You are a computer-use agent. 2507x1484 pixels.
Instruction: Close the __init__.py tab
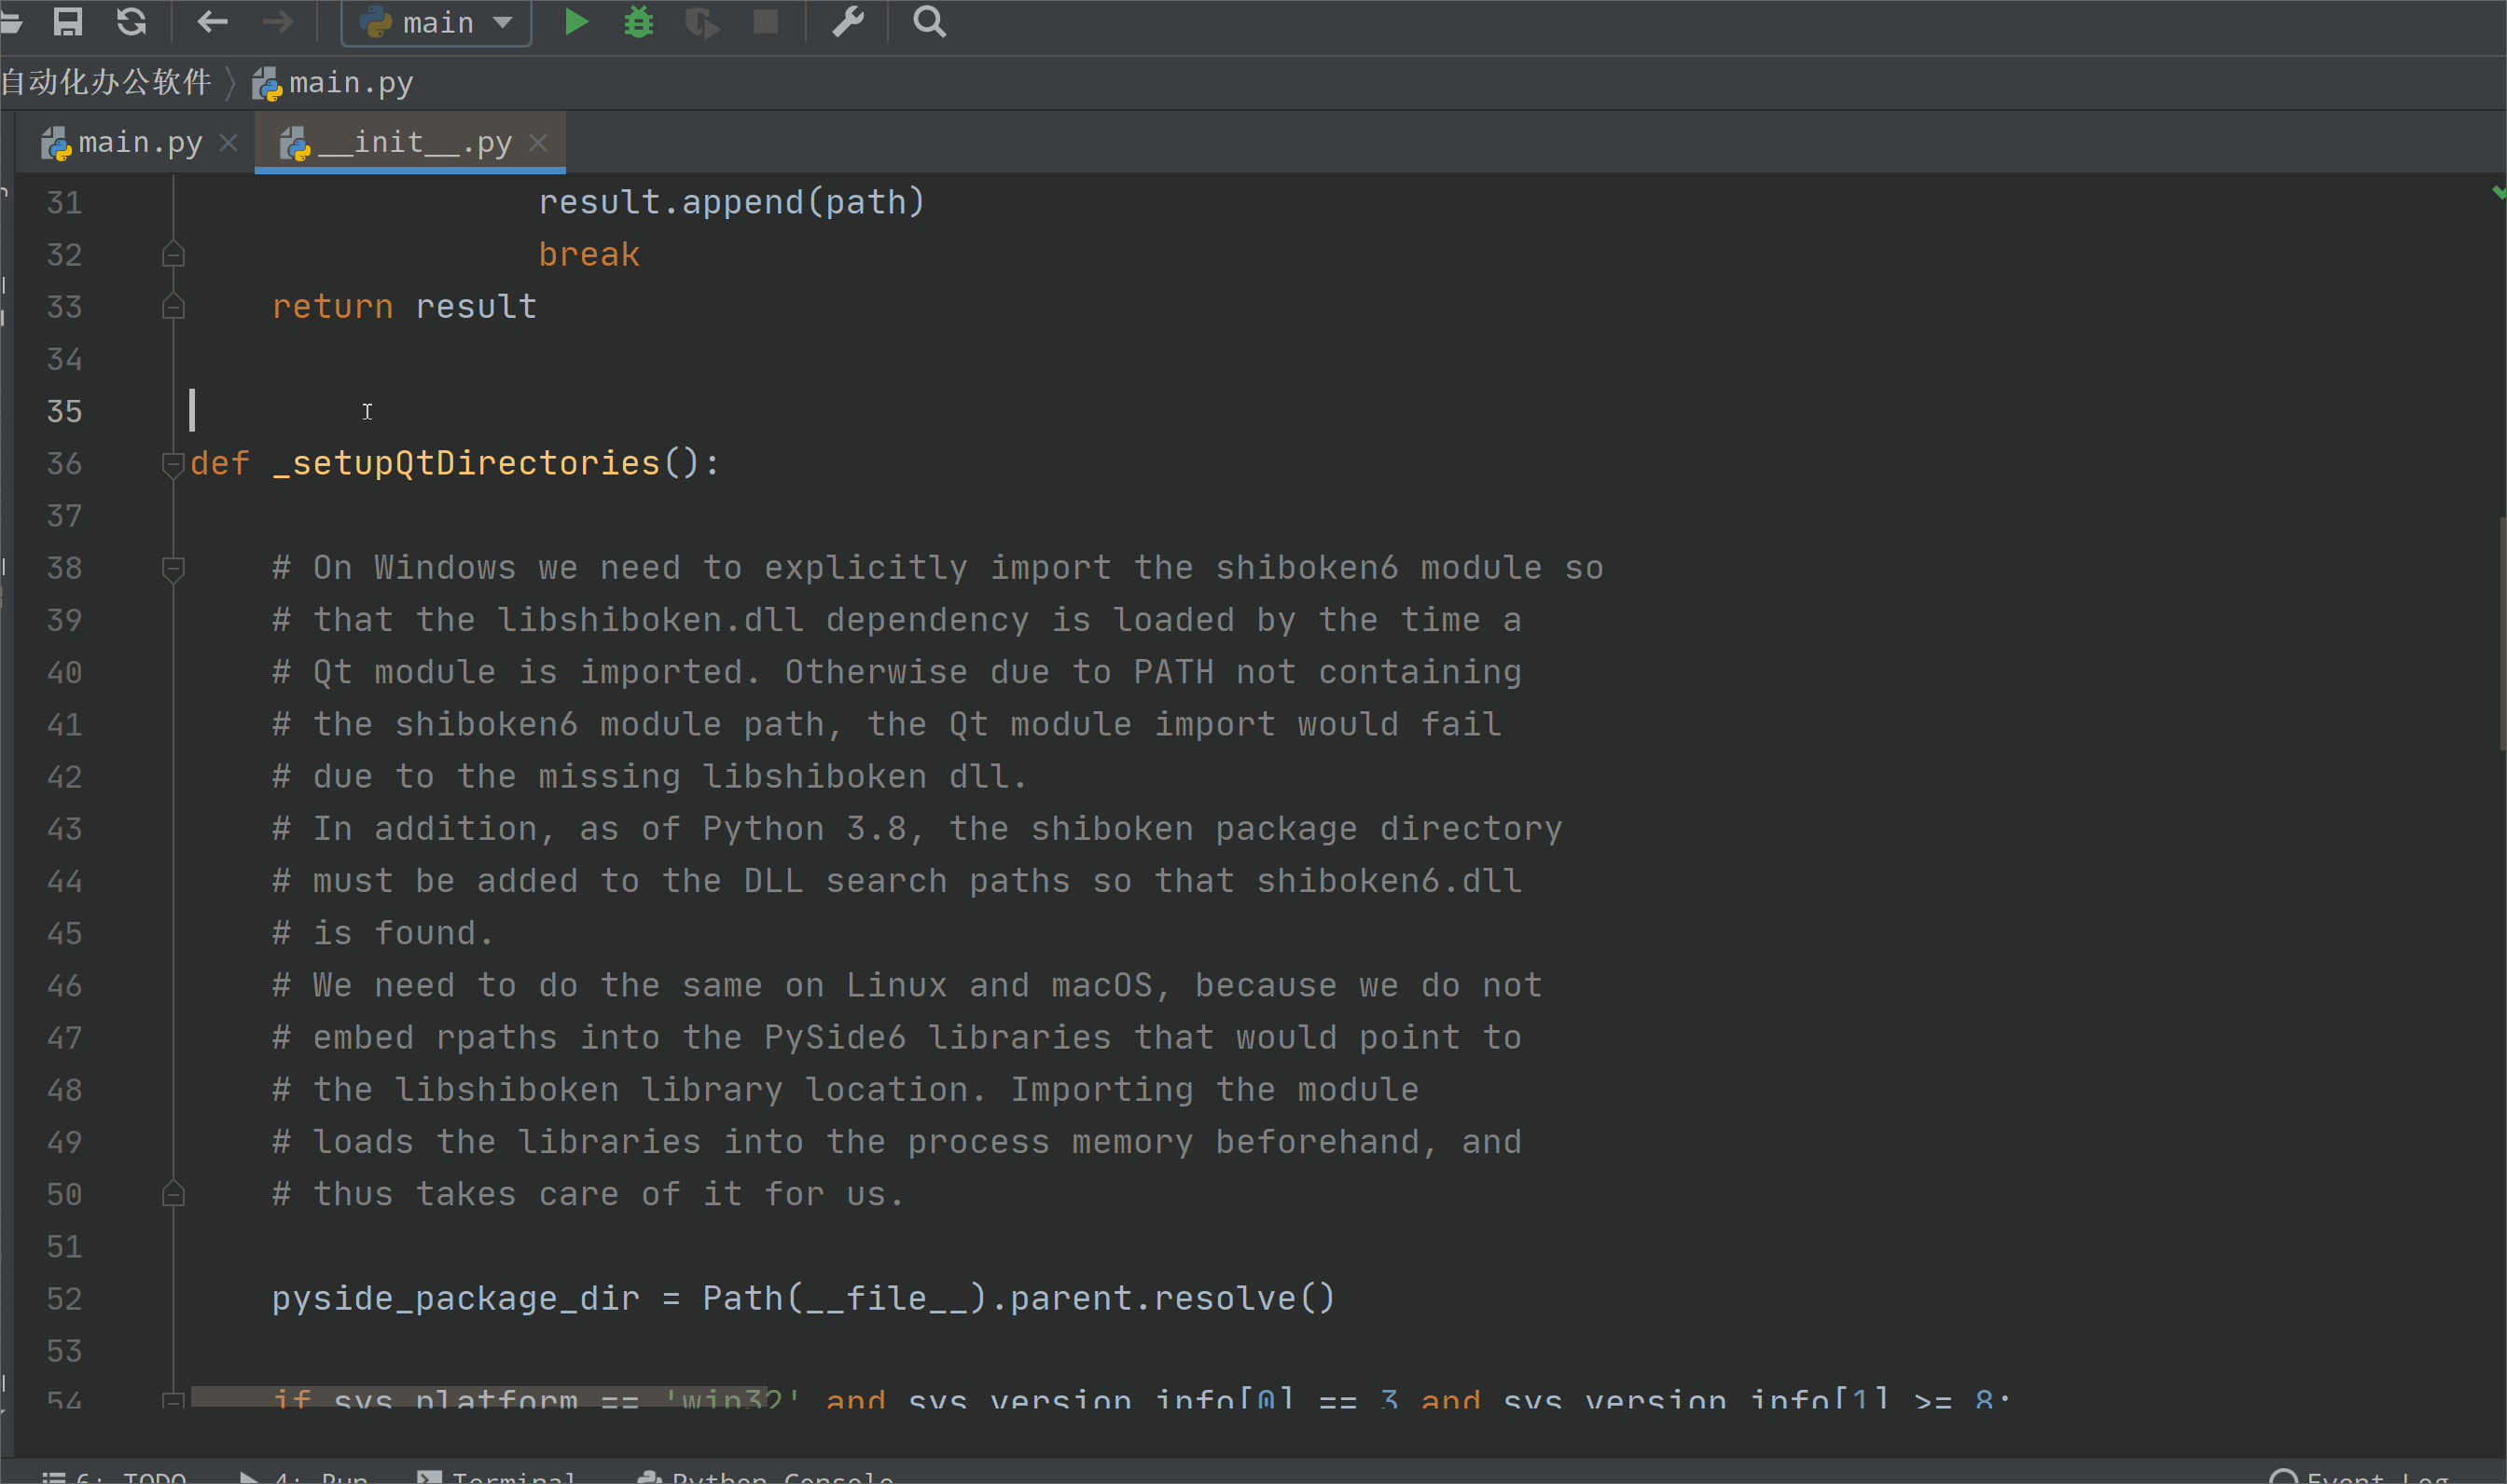pos(538,143)
